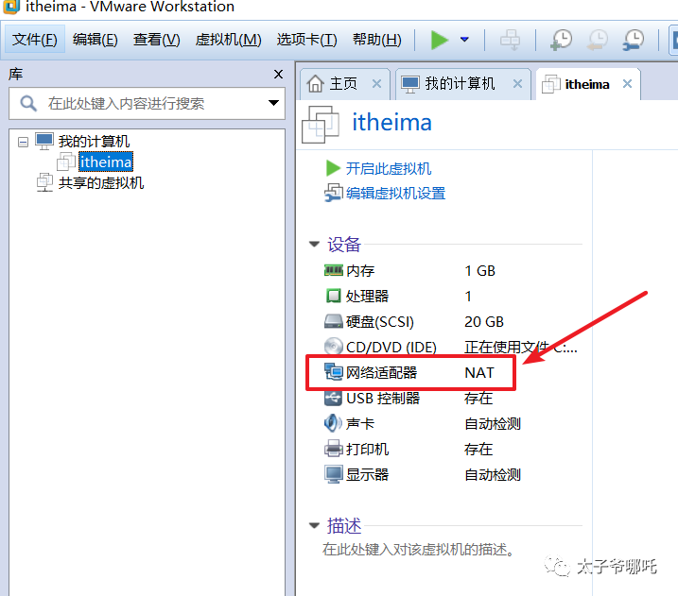Click the 声卡 sound card icon
The height and width of the screenshot is (596, 678).
(x=333, y=423)
